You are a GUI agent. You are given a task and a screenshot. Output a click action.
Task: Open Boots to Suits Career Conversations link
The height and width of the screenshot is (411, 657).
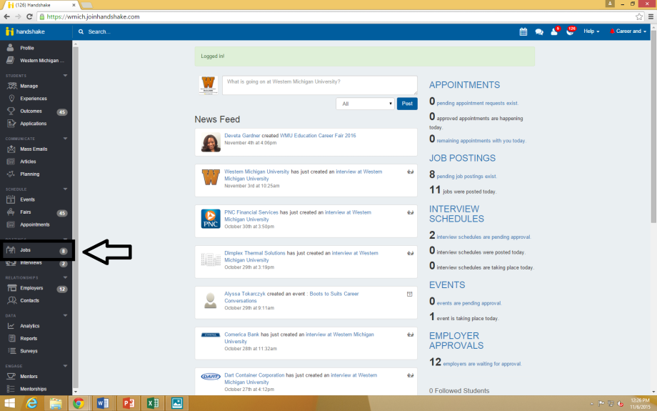291,297
